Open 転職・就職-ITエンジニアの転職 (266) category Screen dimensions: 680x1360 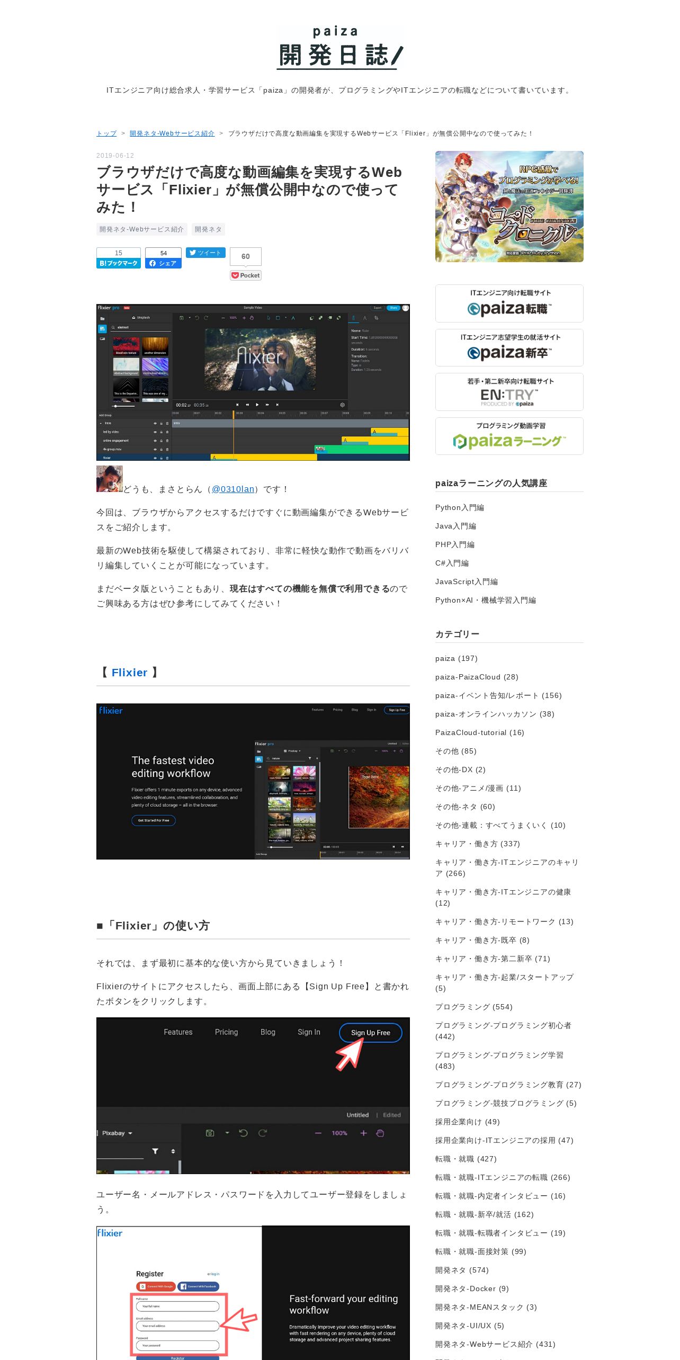[503, 1177]
